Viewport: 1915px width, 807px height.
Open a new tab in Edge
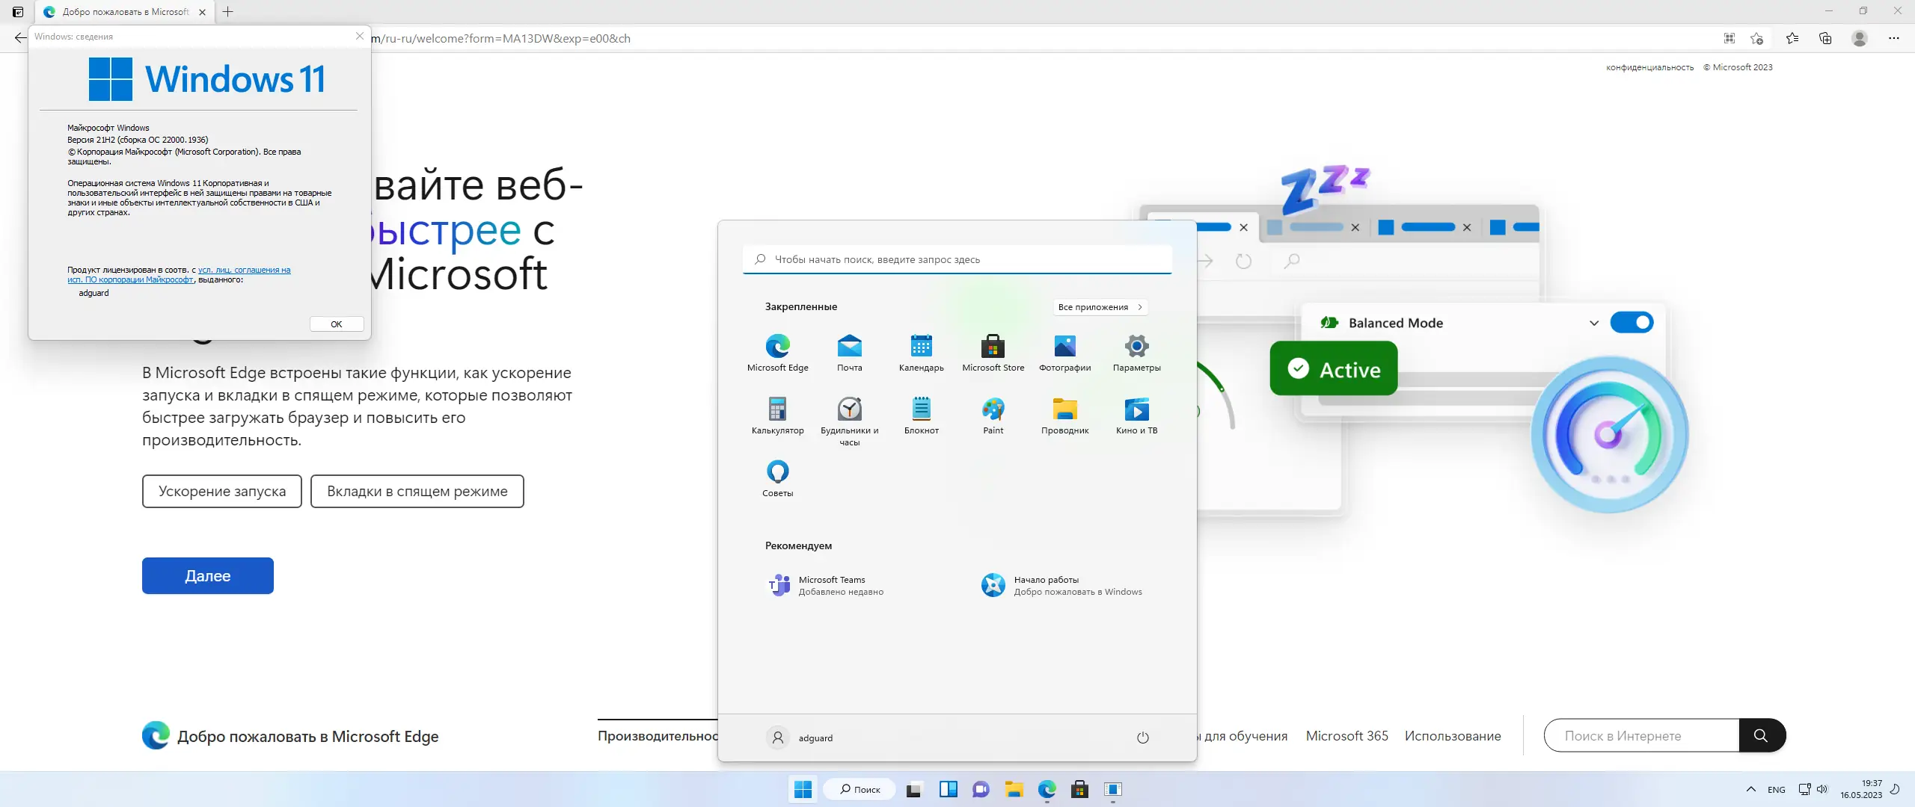pyautogui.click(x=228, y=11)
